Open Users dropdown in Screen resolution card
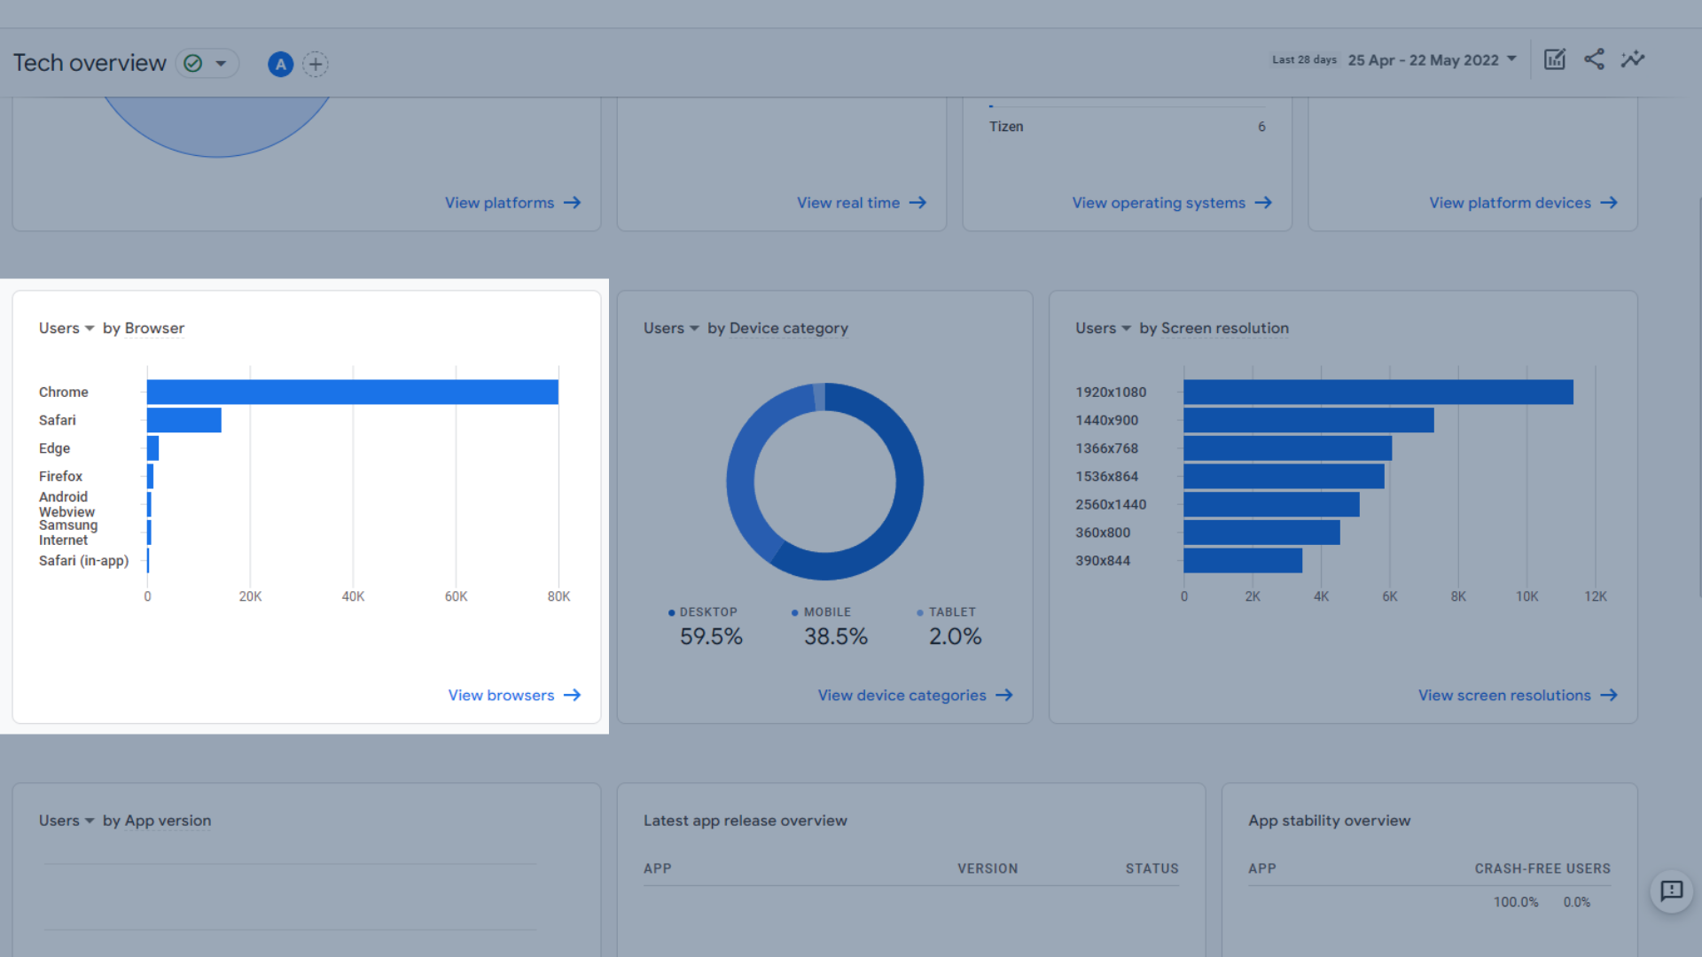Screen dimensions: 1702x957 click(1103, 328)
